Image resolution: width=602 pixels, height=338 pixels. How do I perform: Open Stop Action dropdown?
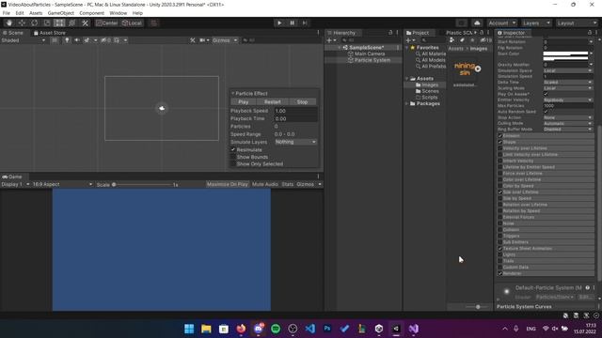568,117
